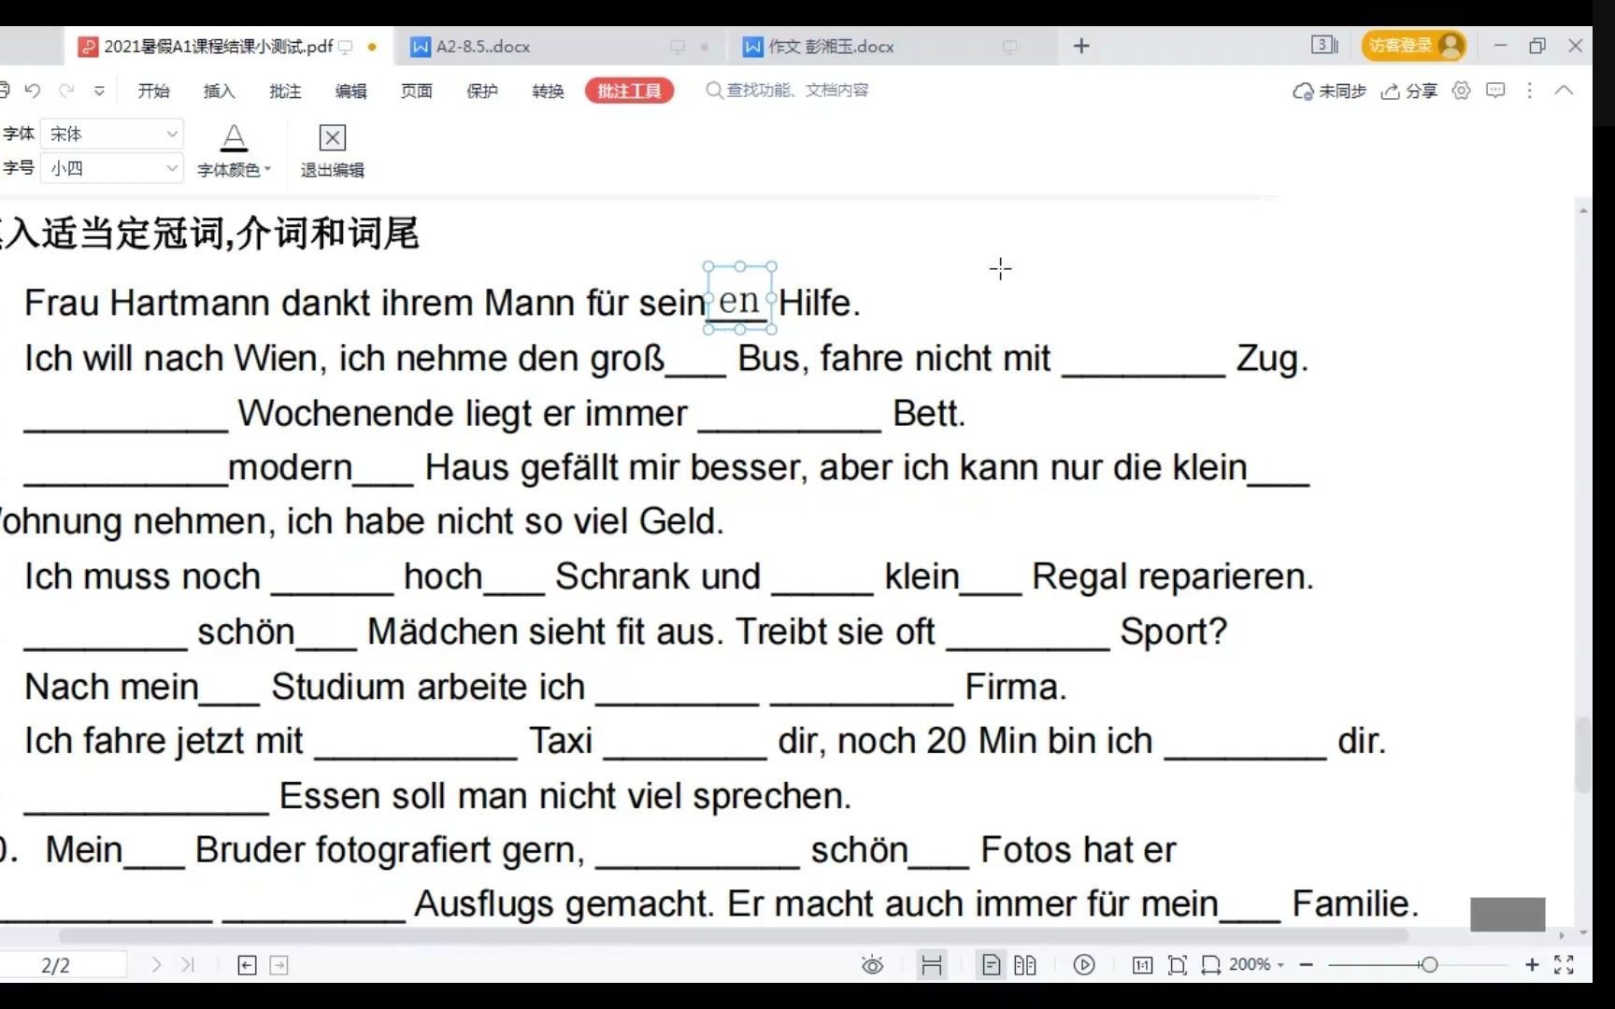The image size is (1615, 1009).
Task: Click the forward navigation icon in status bar
Action: [279, 965]
